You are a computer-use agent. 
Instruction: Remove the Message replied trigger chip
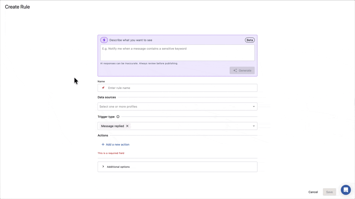[x=127, y=126]
